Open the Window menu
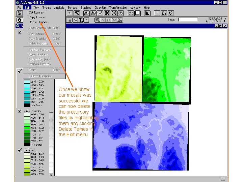This screenshot has width=243, height=182. click(x=135, y=7)
